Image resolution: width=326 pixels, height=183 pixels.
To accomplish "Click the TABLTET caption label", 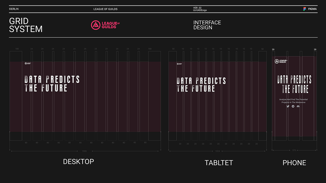I will click(x=219, y=163).
